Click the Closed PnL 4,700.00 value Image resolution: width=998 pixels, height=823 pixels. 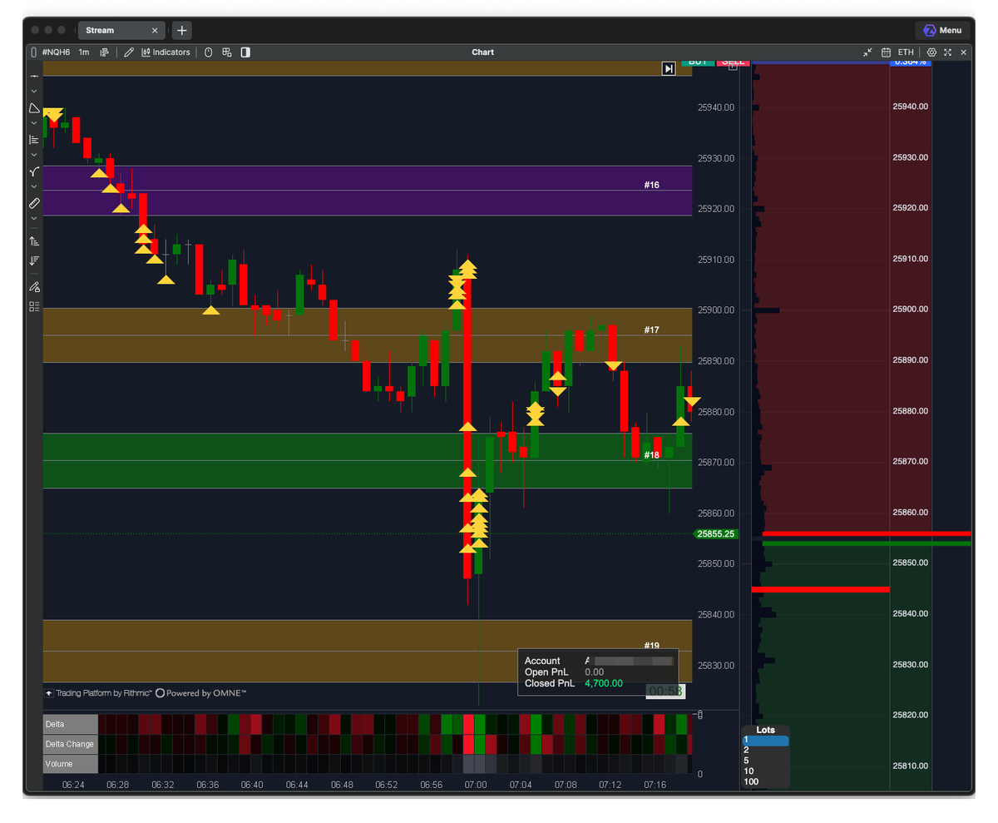coord(603,684)
